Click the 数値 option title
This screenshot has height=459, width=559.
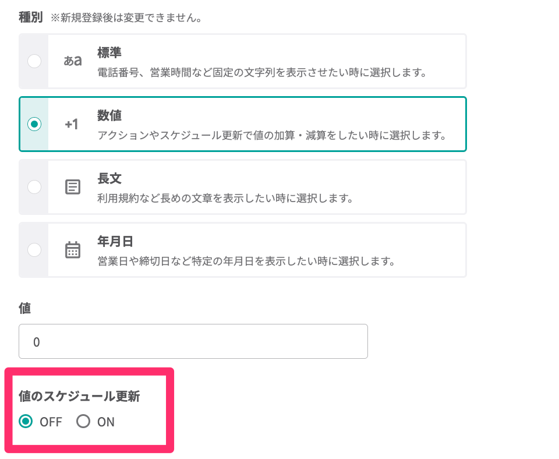tap(109, 115)
